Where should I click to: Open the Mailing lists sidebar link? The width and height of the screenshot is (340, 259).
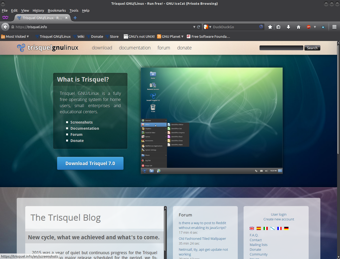coord(258,245)
